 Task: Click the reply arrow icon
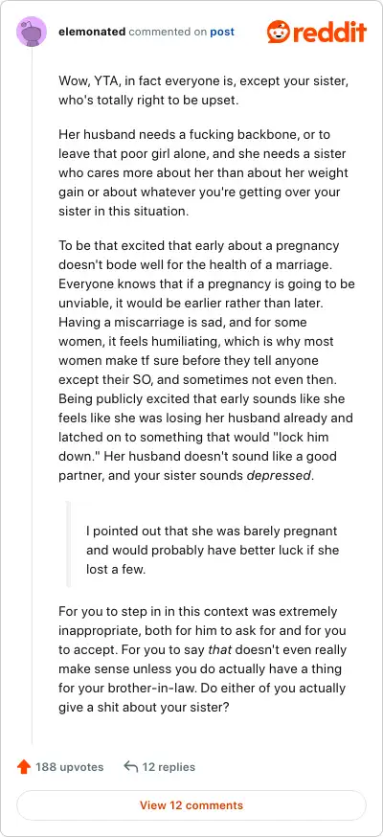[130, 767]
